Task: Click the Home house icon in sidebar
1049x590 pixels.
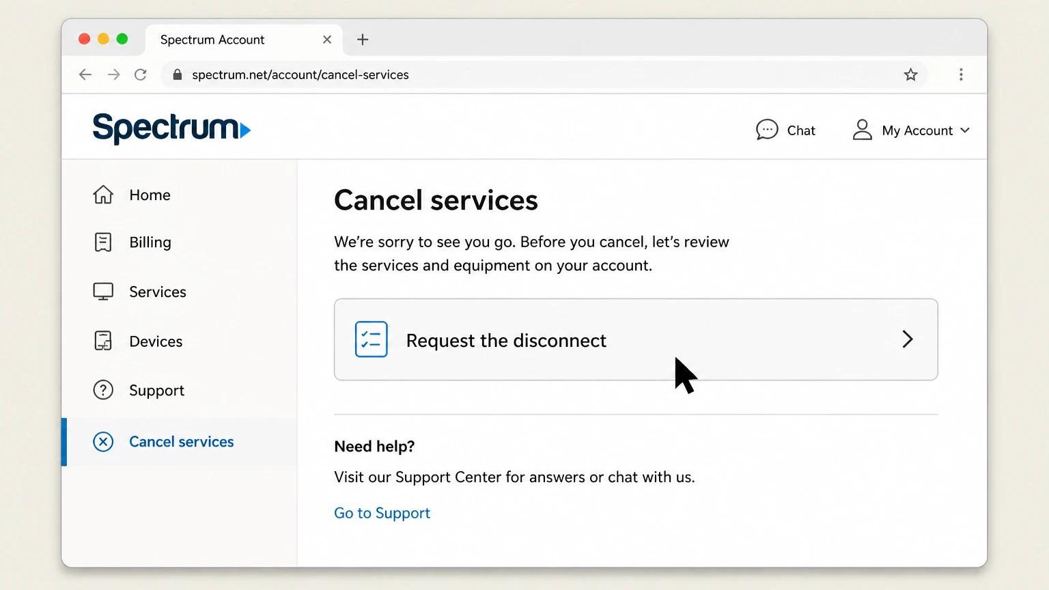Action: click(103, 195)
